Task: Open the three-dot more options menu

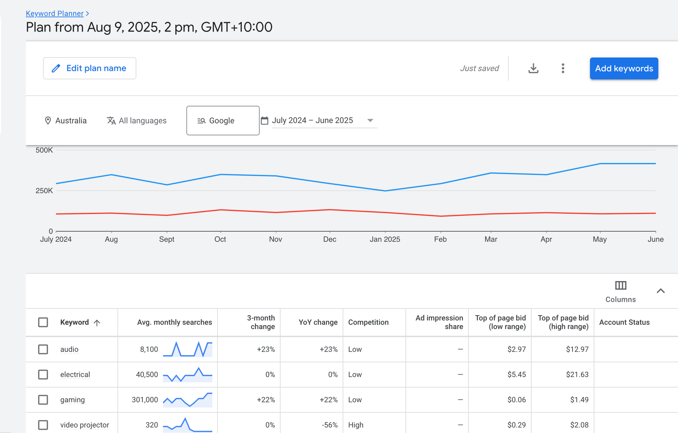Action: 563,68
